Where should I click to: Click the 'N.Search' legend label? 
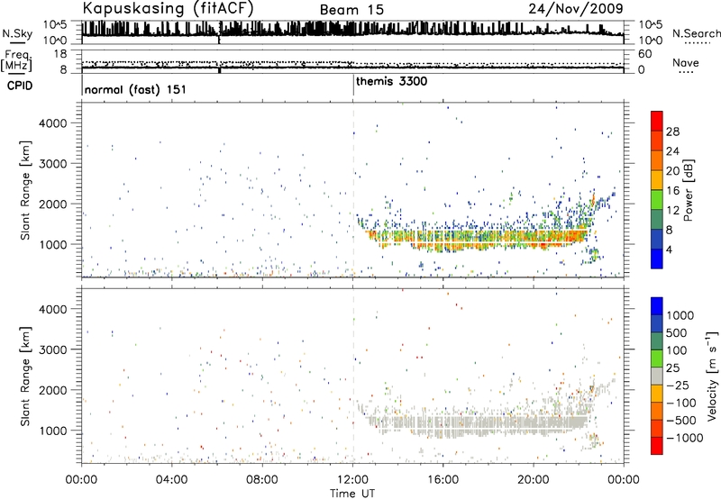[696, 33]
